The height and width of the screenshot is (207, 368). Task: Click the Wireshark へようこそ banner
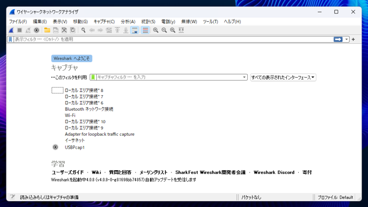click(x=71, y=58)
